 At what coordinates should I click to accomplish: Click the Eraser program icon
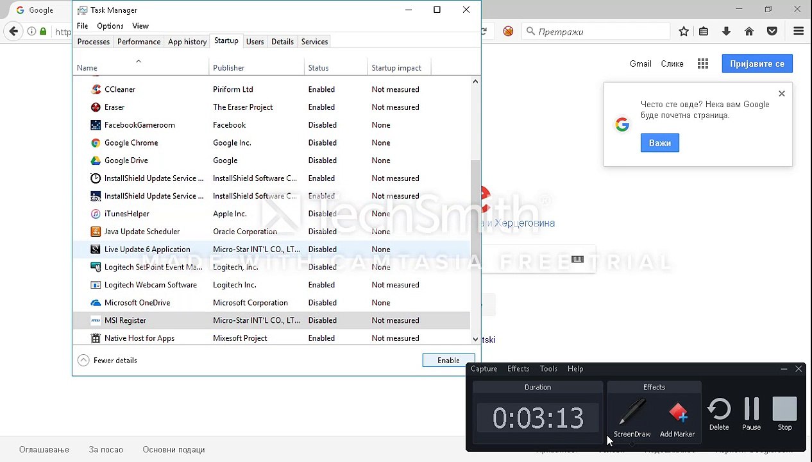coord(96,107)
